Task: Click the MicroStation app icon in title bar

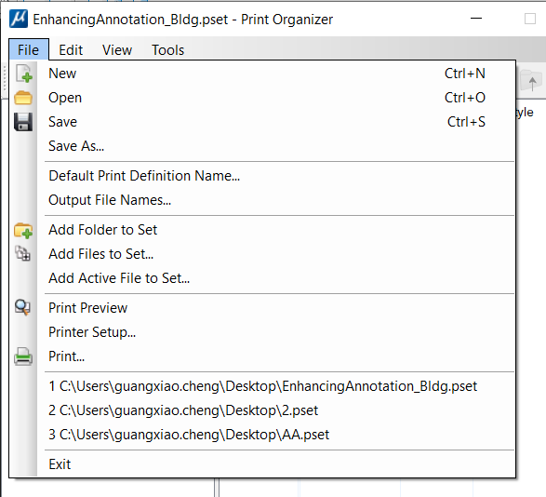Action: click(19, 19)
